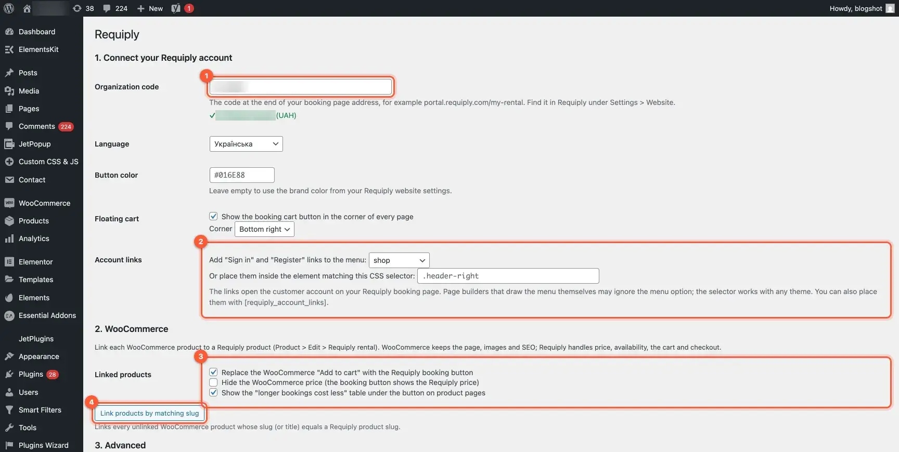Open the Products menu item
This screenshot has height=452, width=899.
click(34, 221)
